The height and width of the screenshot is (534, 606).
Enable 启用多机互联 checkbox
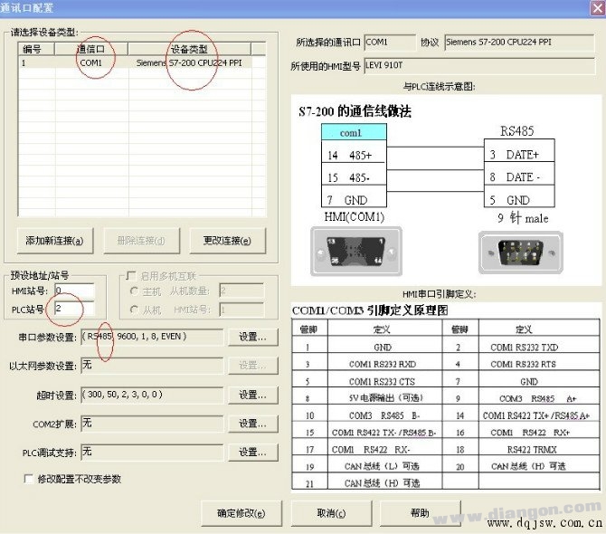[131, 276]
